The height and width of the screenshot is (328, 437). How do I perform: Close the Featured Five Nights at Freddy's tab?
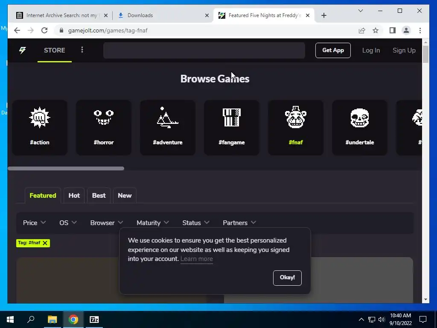tap(308, 15)
